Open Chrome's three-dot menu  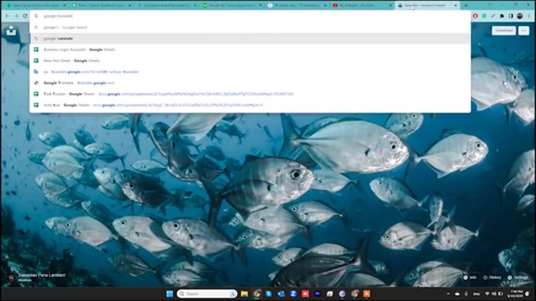[x=528, y=16]
